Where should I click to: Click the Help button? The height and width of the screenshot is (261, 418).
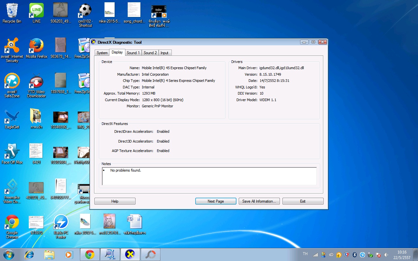pos(115,201)
